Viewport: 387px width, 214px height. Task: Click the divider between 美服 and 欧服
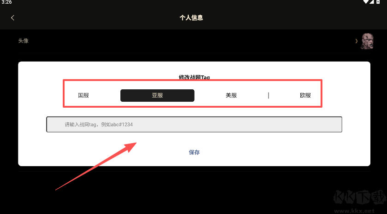[x=268, y=95]
